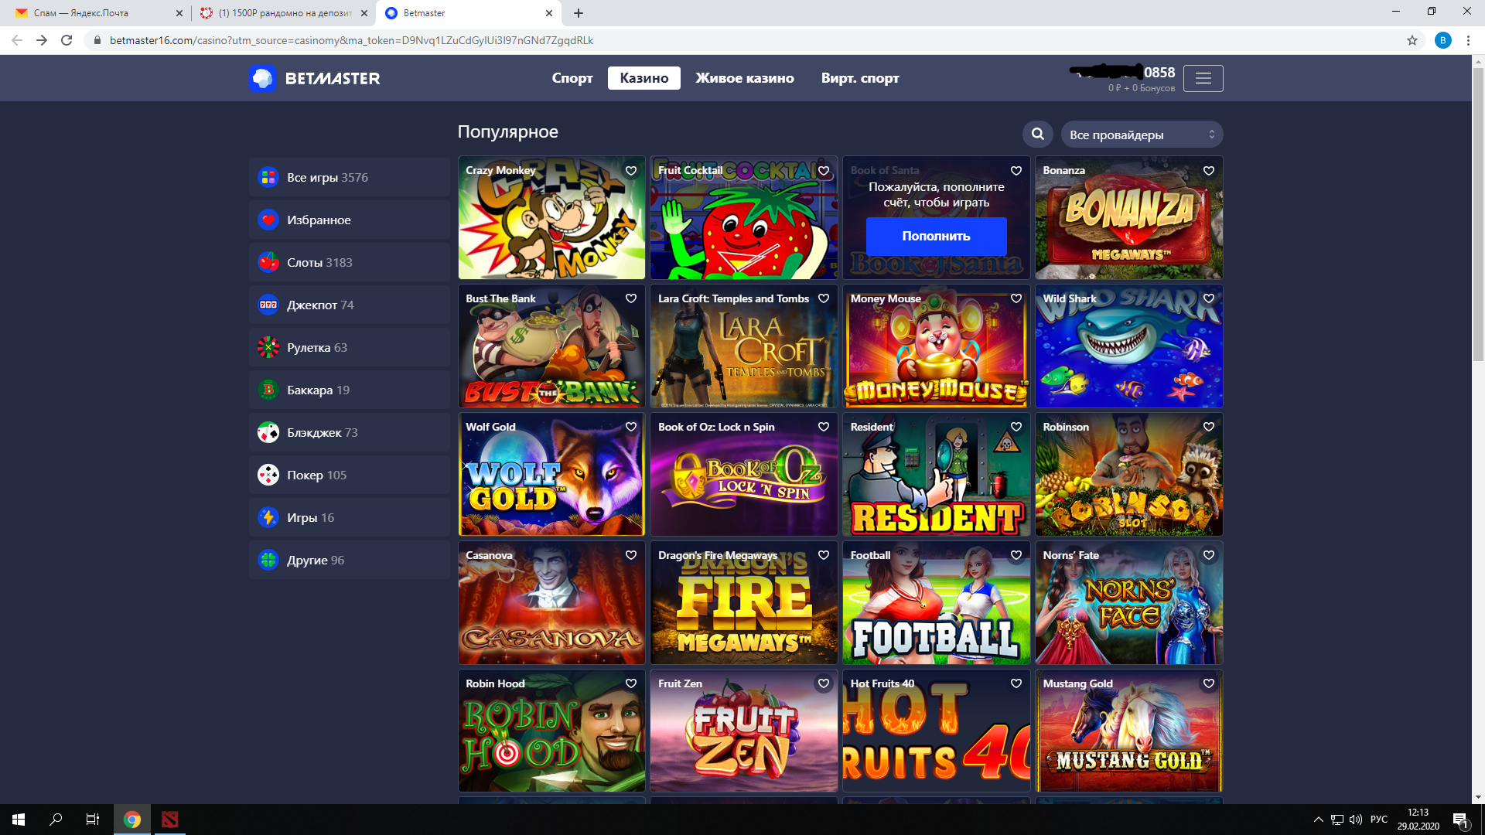This screenshot has height=835, width=1485.
Task: Click the search magnifier icon
Action: point(1037,135)
